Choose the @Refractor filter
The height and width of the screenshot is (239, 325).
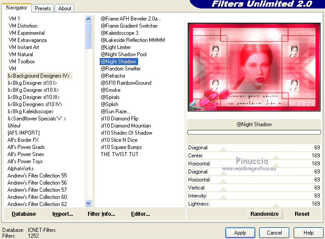point(113,76)
